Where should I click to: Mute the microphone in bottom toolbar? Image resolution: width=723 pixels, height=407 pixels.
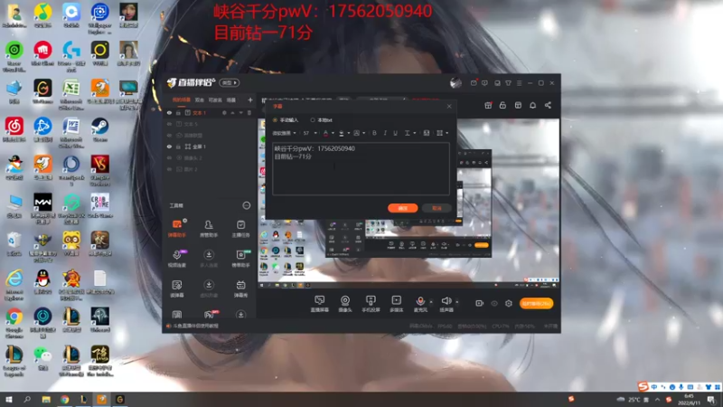point(420,301)
